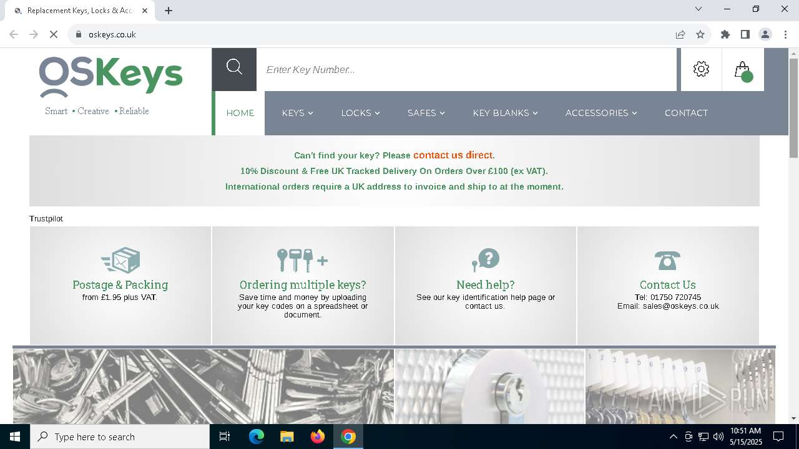This screenshot has width=799, height=449.
Task: Open the Chrome extensions puzzle icon
Action: (x=725, y=34)
